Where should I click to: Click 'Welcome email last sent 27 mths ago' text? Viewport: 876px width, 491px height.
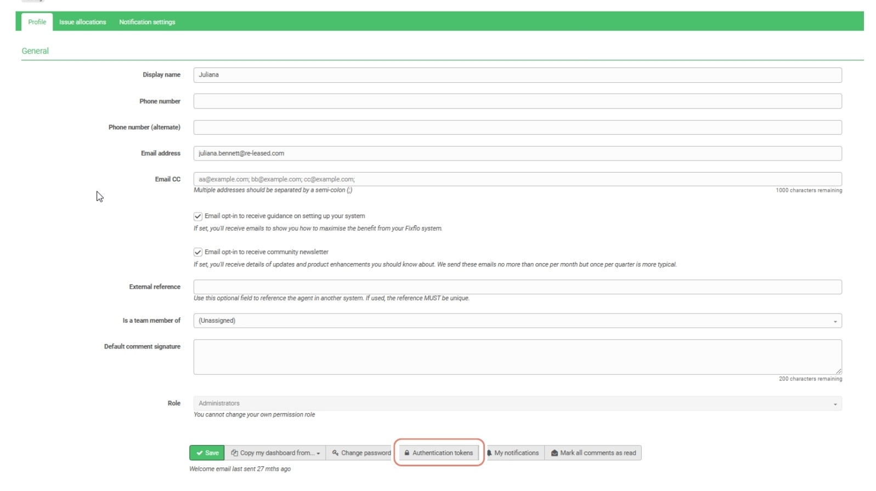pos(240,469)
